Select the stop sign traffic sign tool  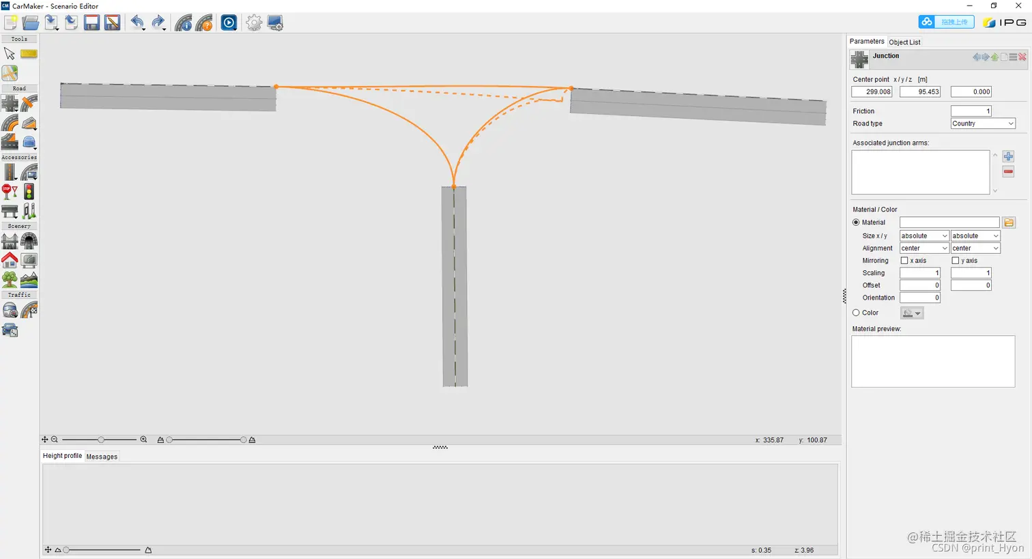(x=10, y=192)
